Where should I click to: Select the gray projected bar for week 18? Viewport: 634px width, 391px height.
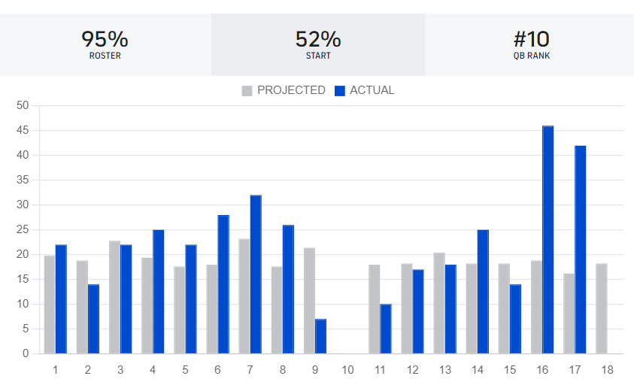tap(602, 308)
